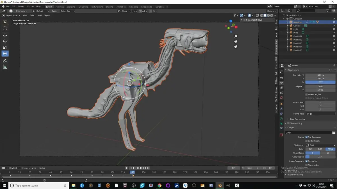Image resolution: width=337 pixels, height=189 pixels.
Task: Click the Blender icon in the taskbar
Action: [219, 185]
